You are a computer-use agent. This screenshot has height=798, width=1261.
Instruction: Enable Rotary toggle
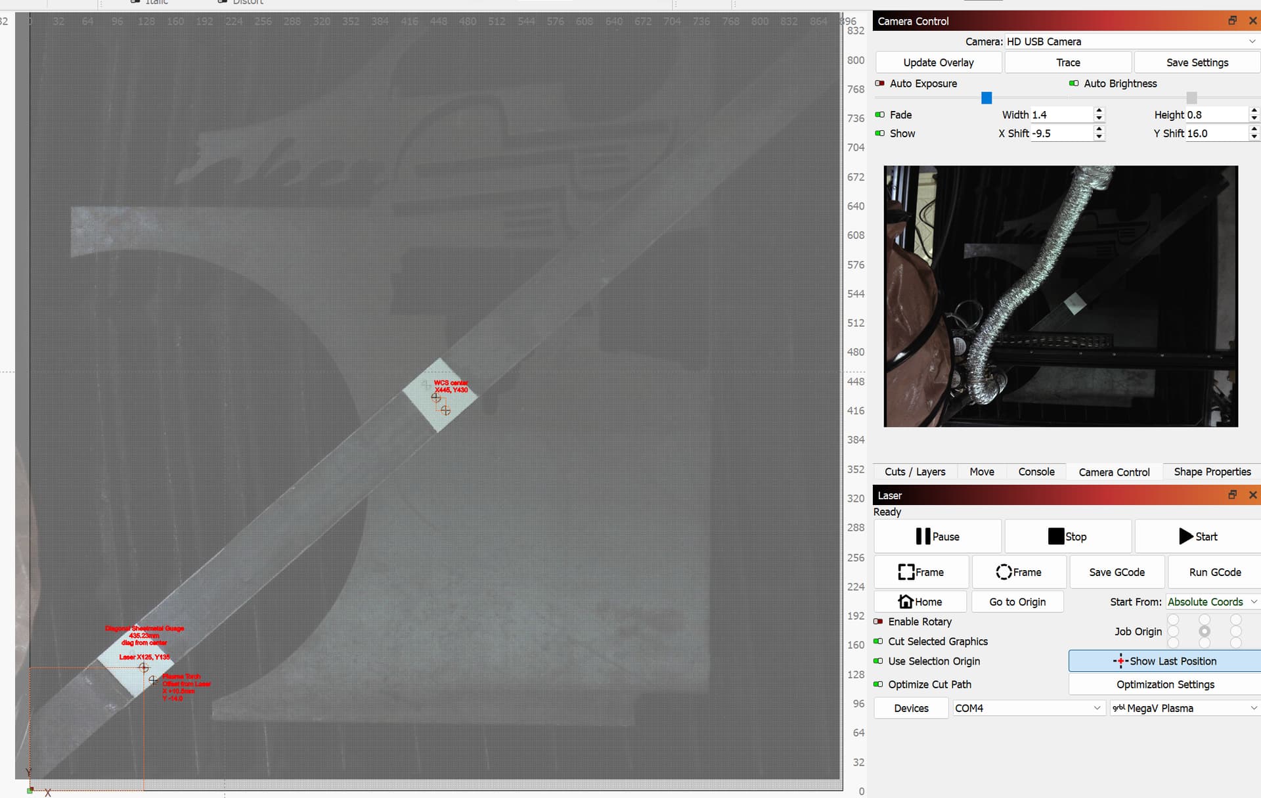(x=878, y=621)
